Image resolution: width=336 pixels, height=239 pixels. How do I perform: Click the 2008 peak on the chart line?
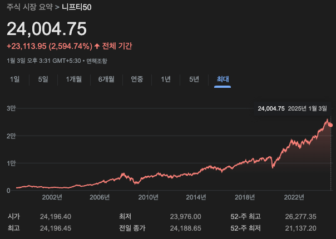123,173
